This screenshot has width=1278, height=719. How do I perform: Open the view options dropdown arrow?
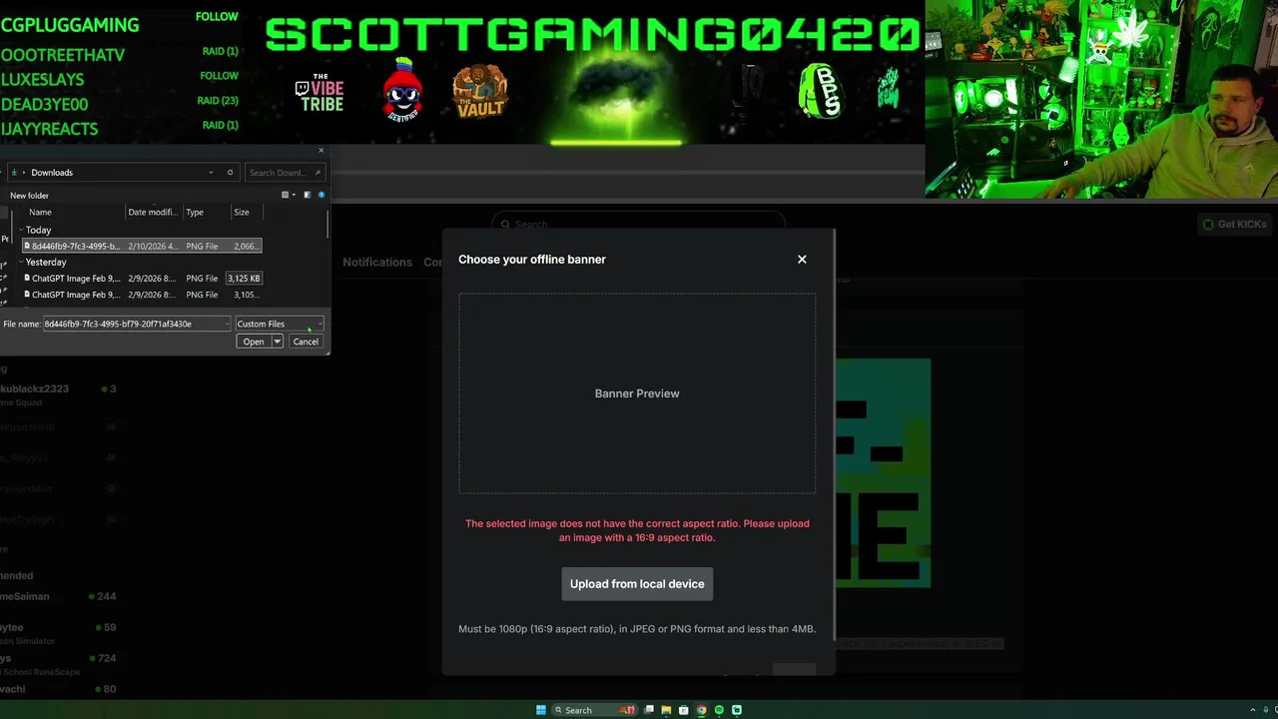click(294, 195)
